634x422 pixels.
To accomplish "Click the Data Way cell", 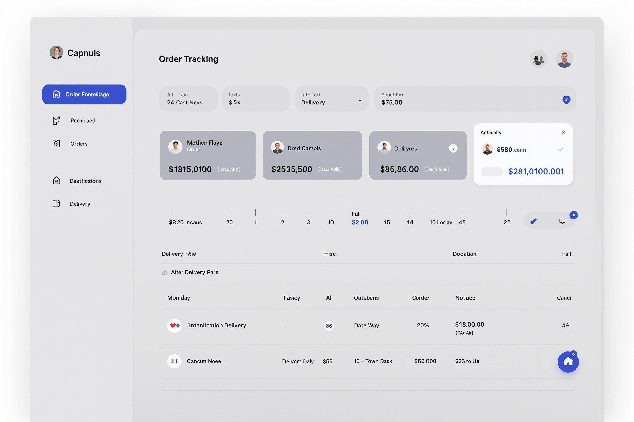I will pyautogui.click(x=367, y=326).
